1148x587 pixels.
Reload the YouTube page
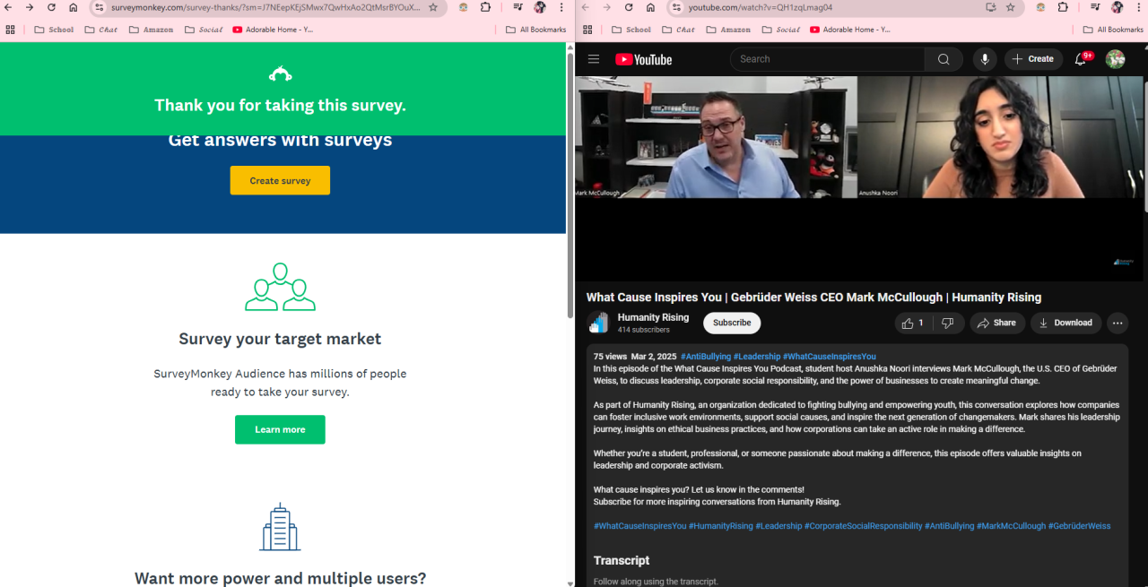[629, 7]
